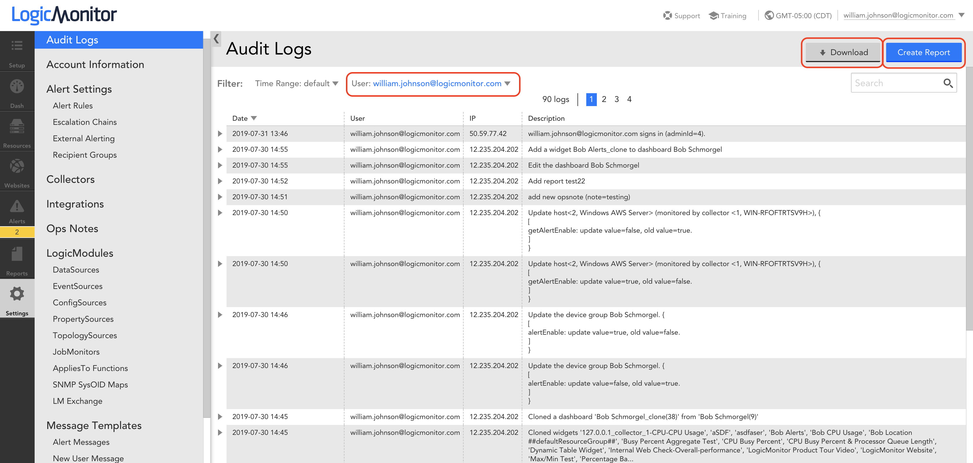Open AppliesTo Functions page

click(90, 368)
